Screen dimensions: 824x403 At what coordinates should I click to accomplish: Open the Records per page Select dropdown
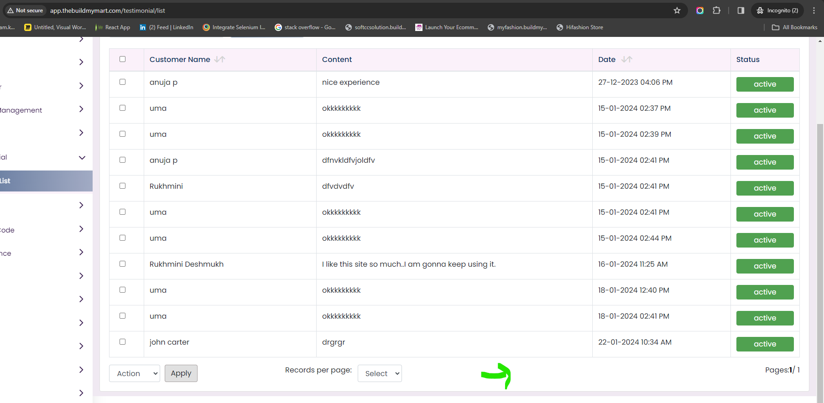(x=380, y=373)
